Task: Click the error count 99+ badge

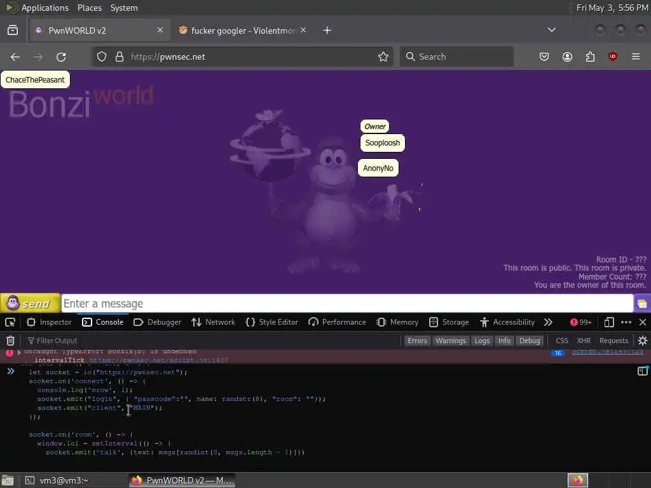Action: 581,322
